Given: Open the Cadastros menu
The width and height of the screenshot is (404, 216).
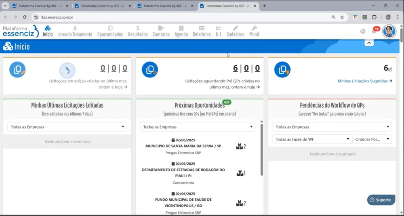Looking at the screenshot, I should (236, 31).
